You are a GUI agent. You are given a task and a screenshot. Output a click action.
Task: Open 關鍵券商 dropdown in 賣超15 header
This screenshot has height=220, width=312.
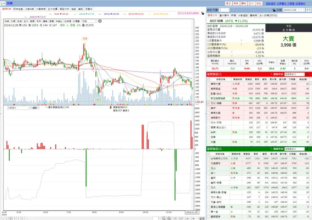click(x=294, y=149)
